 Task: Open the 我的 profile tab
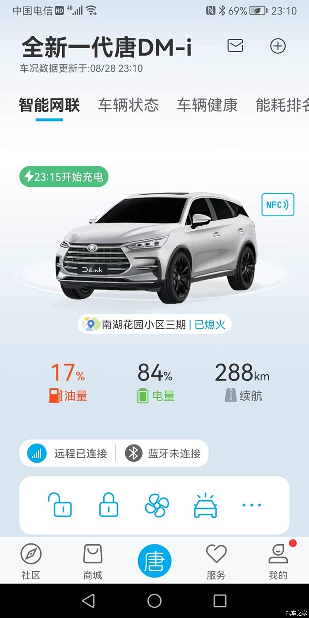(x=278, y=561)
